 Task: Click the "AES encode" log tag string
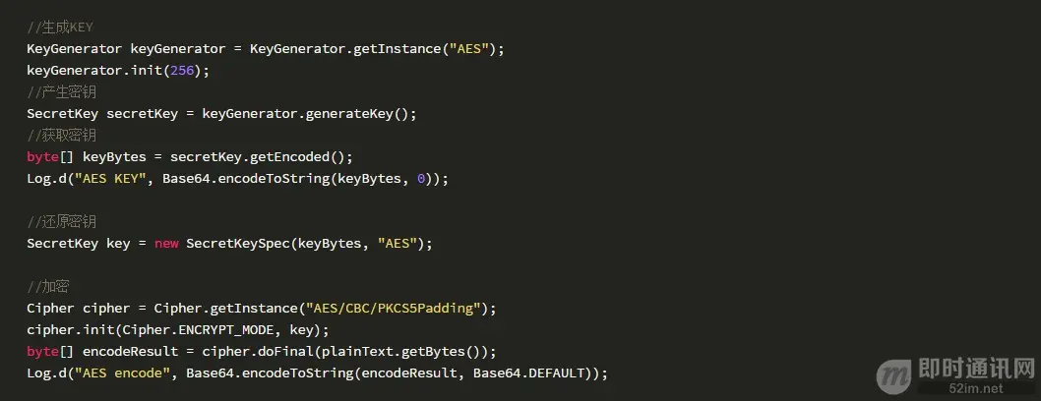click(x=122, y=373)
